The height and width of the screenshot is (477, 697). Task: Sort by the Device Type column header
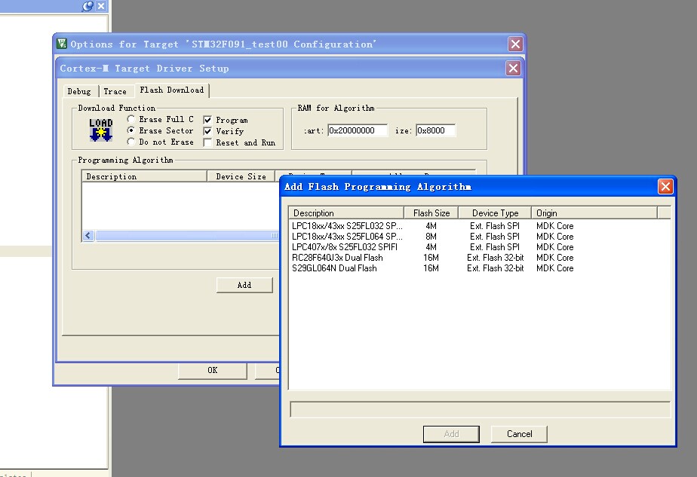coord(495,213)
